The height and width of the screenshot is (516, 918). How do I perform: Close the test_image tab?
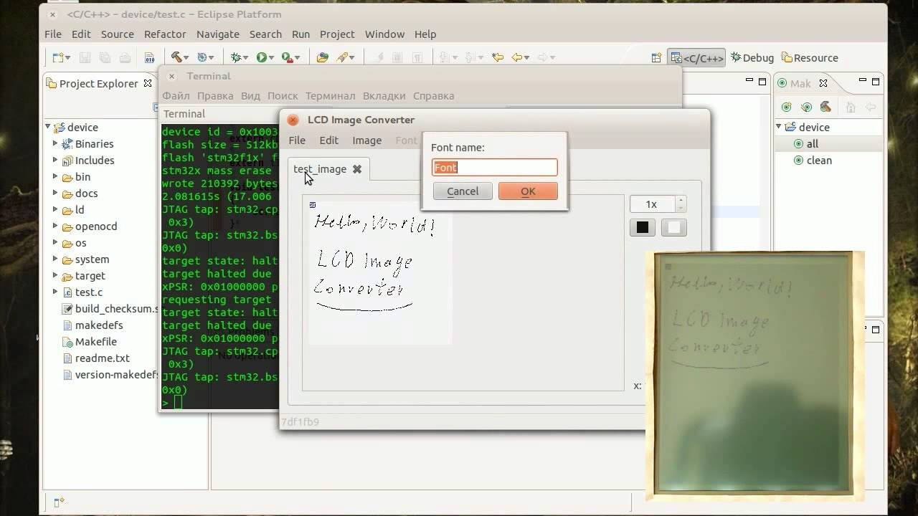(356, 169)
